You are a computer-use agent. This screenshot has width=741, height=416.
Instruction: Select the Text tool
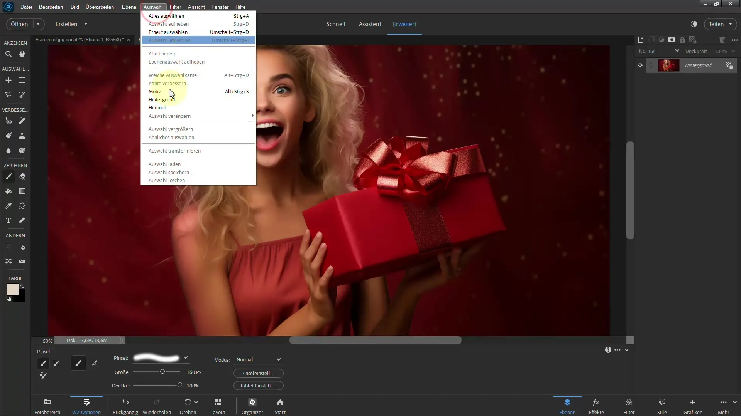(8, 220)
